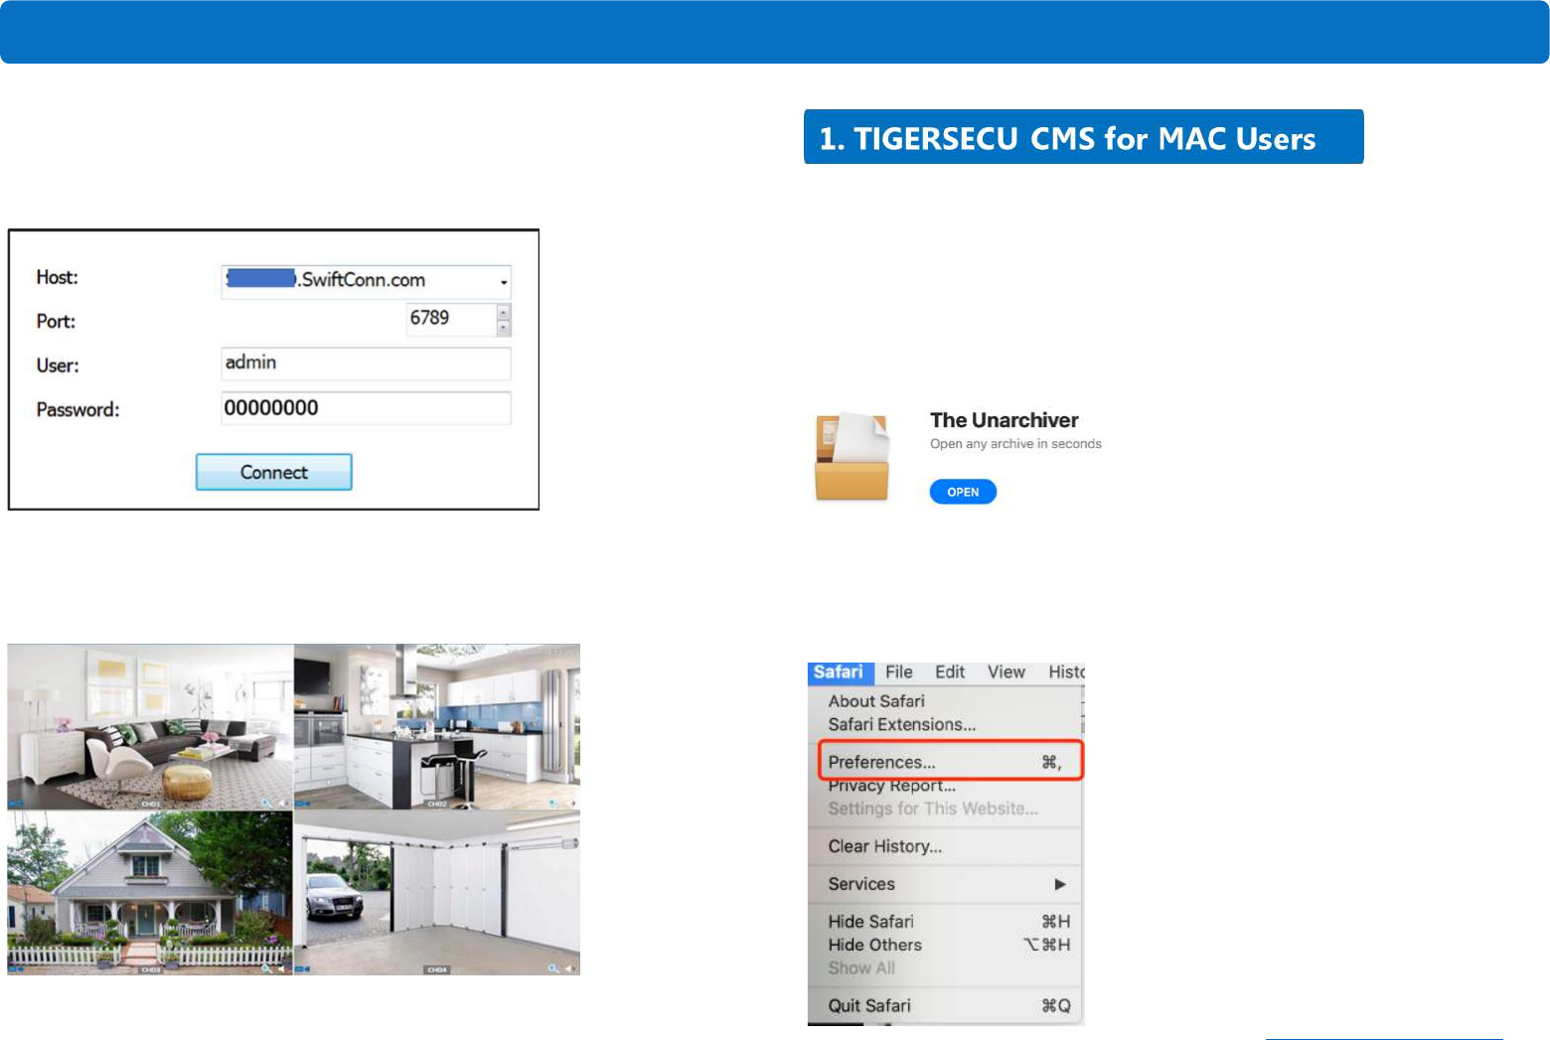The image size is (1550, 1040).
Task: Open the View menu in the Safari menu bar
Action: 1007,672
